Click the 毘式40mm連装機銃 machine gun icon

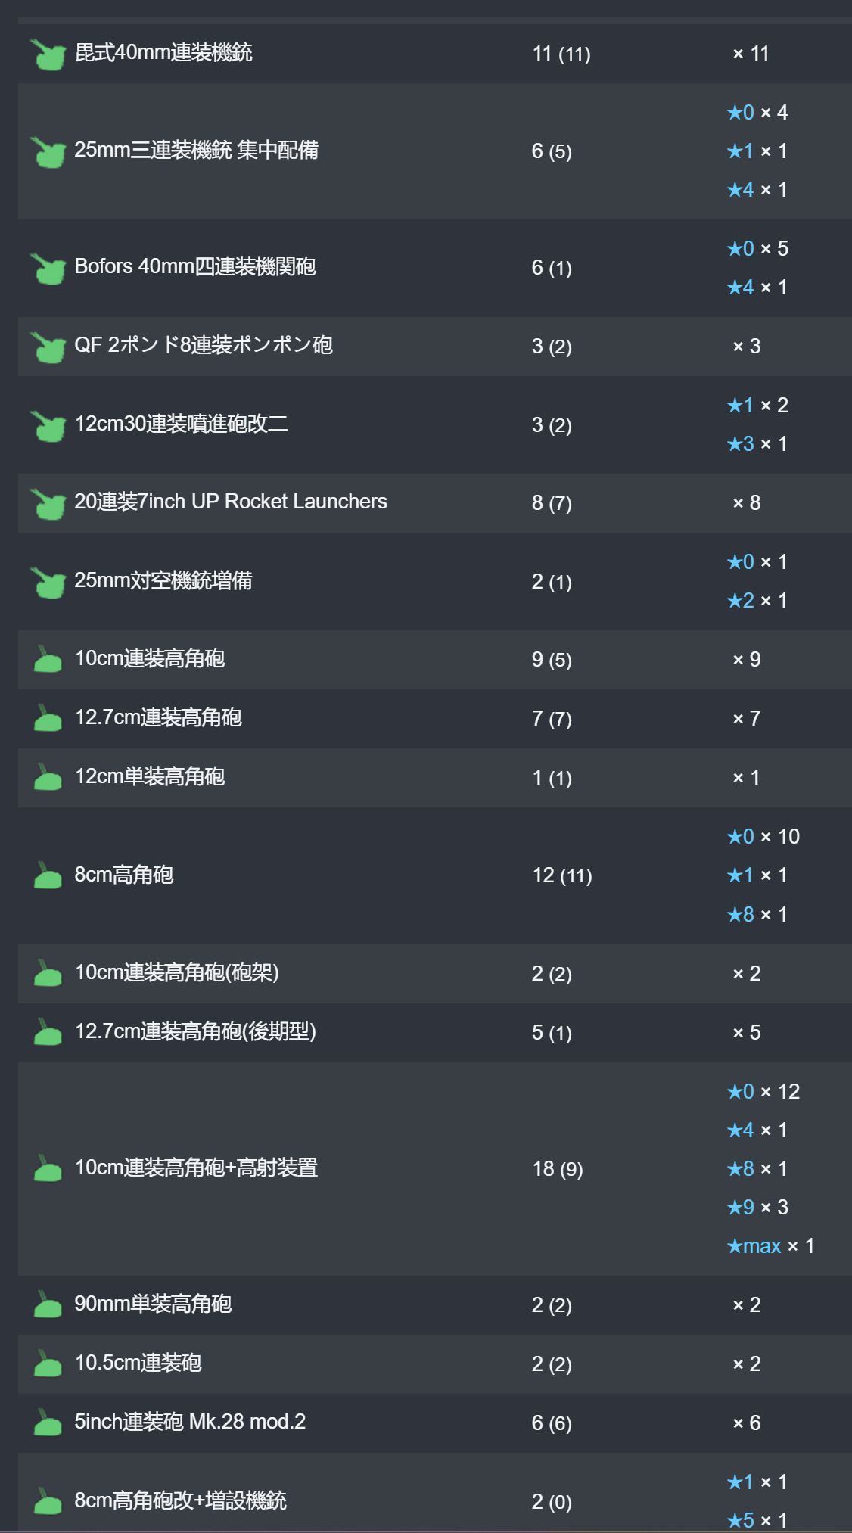tap(48, 54)
